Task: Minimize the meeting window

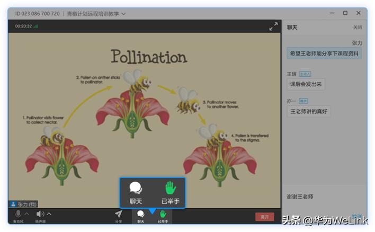Action: pos(332,13)
